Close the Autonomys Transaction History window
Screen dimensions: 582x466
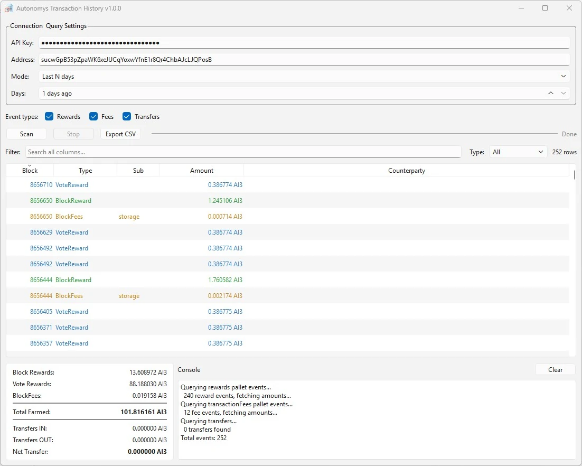[x=569, y=8]
